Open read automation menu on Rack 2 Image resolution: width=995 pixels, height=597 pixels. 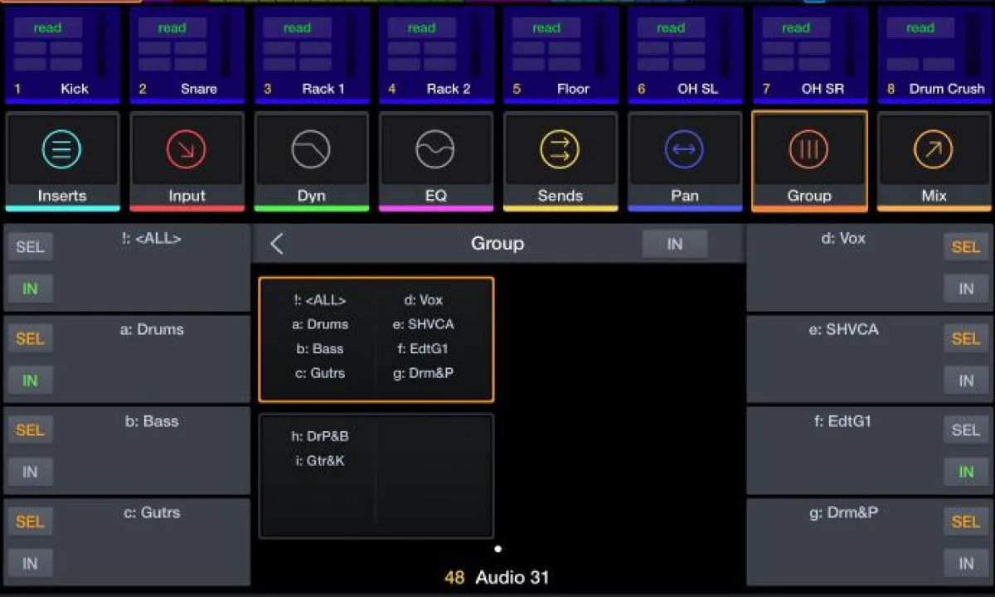(422, 27)
